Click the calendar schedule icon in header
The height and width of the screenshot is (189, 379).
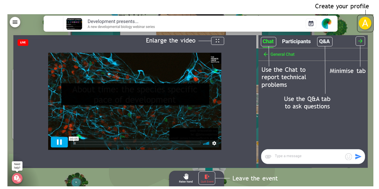(x=311, y=24)
